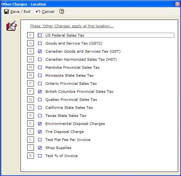The image size is (181, 176).
Task: Uncheck Canadian Goods and Services Tax (GST)
Action: 40,51
